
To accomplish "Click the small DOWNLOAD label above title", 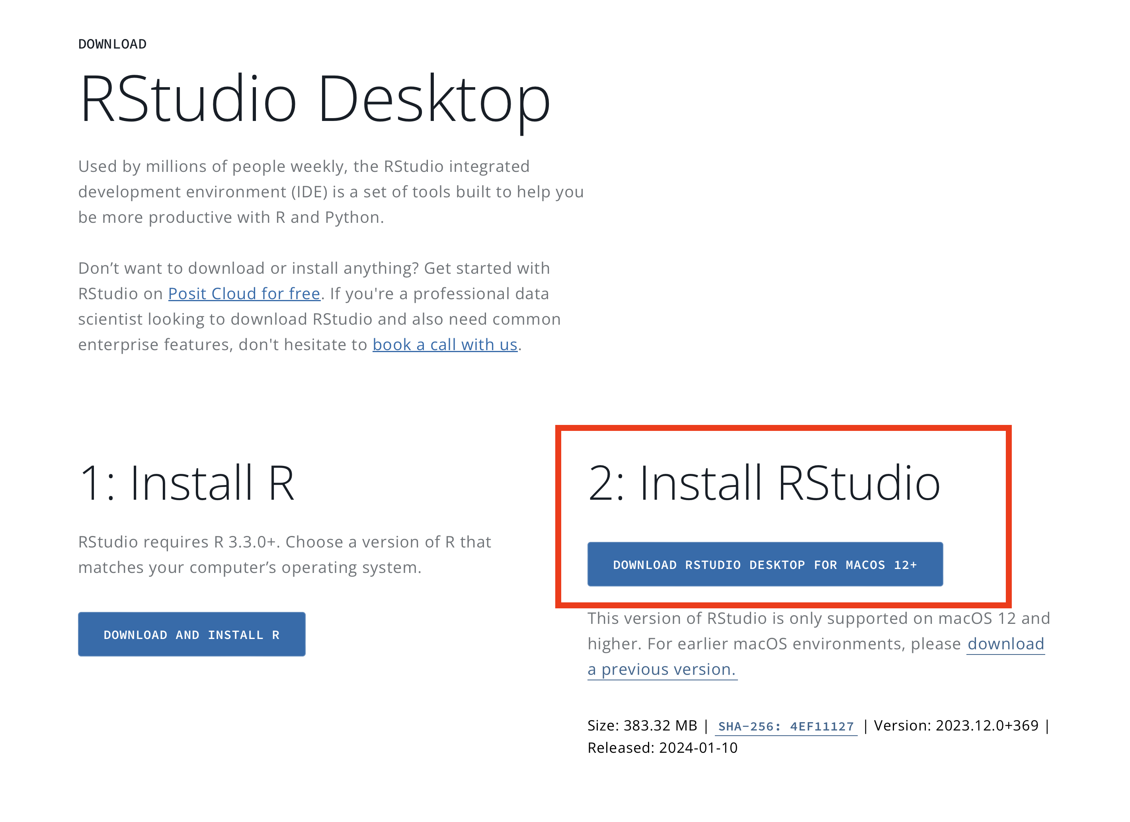I will (x=112, y=44).
